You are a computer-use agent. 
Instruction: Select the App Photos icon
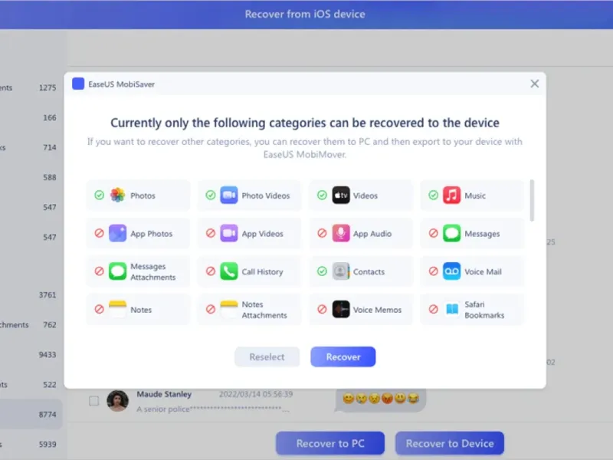[x=117, y=233]
